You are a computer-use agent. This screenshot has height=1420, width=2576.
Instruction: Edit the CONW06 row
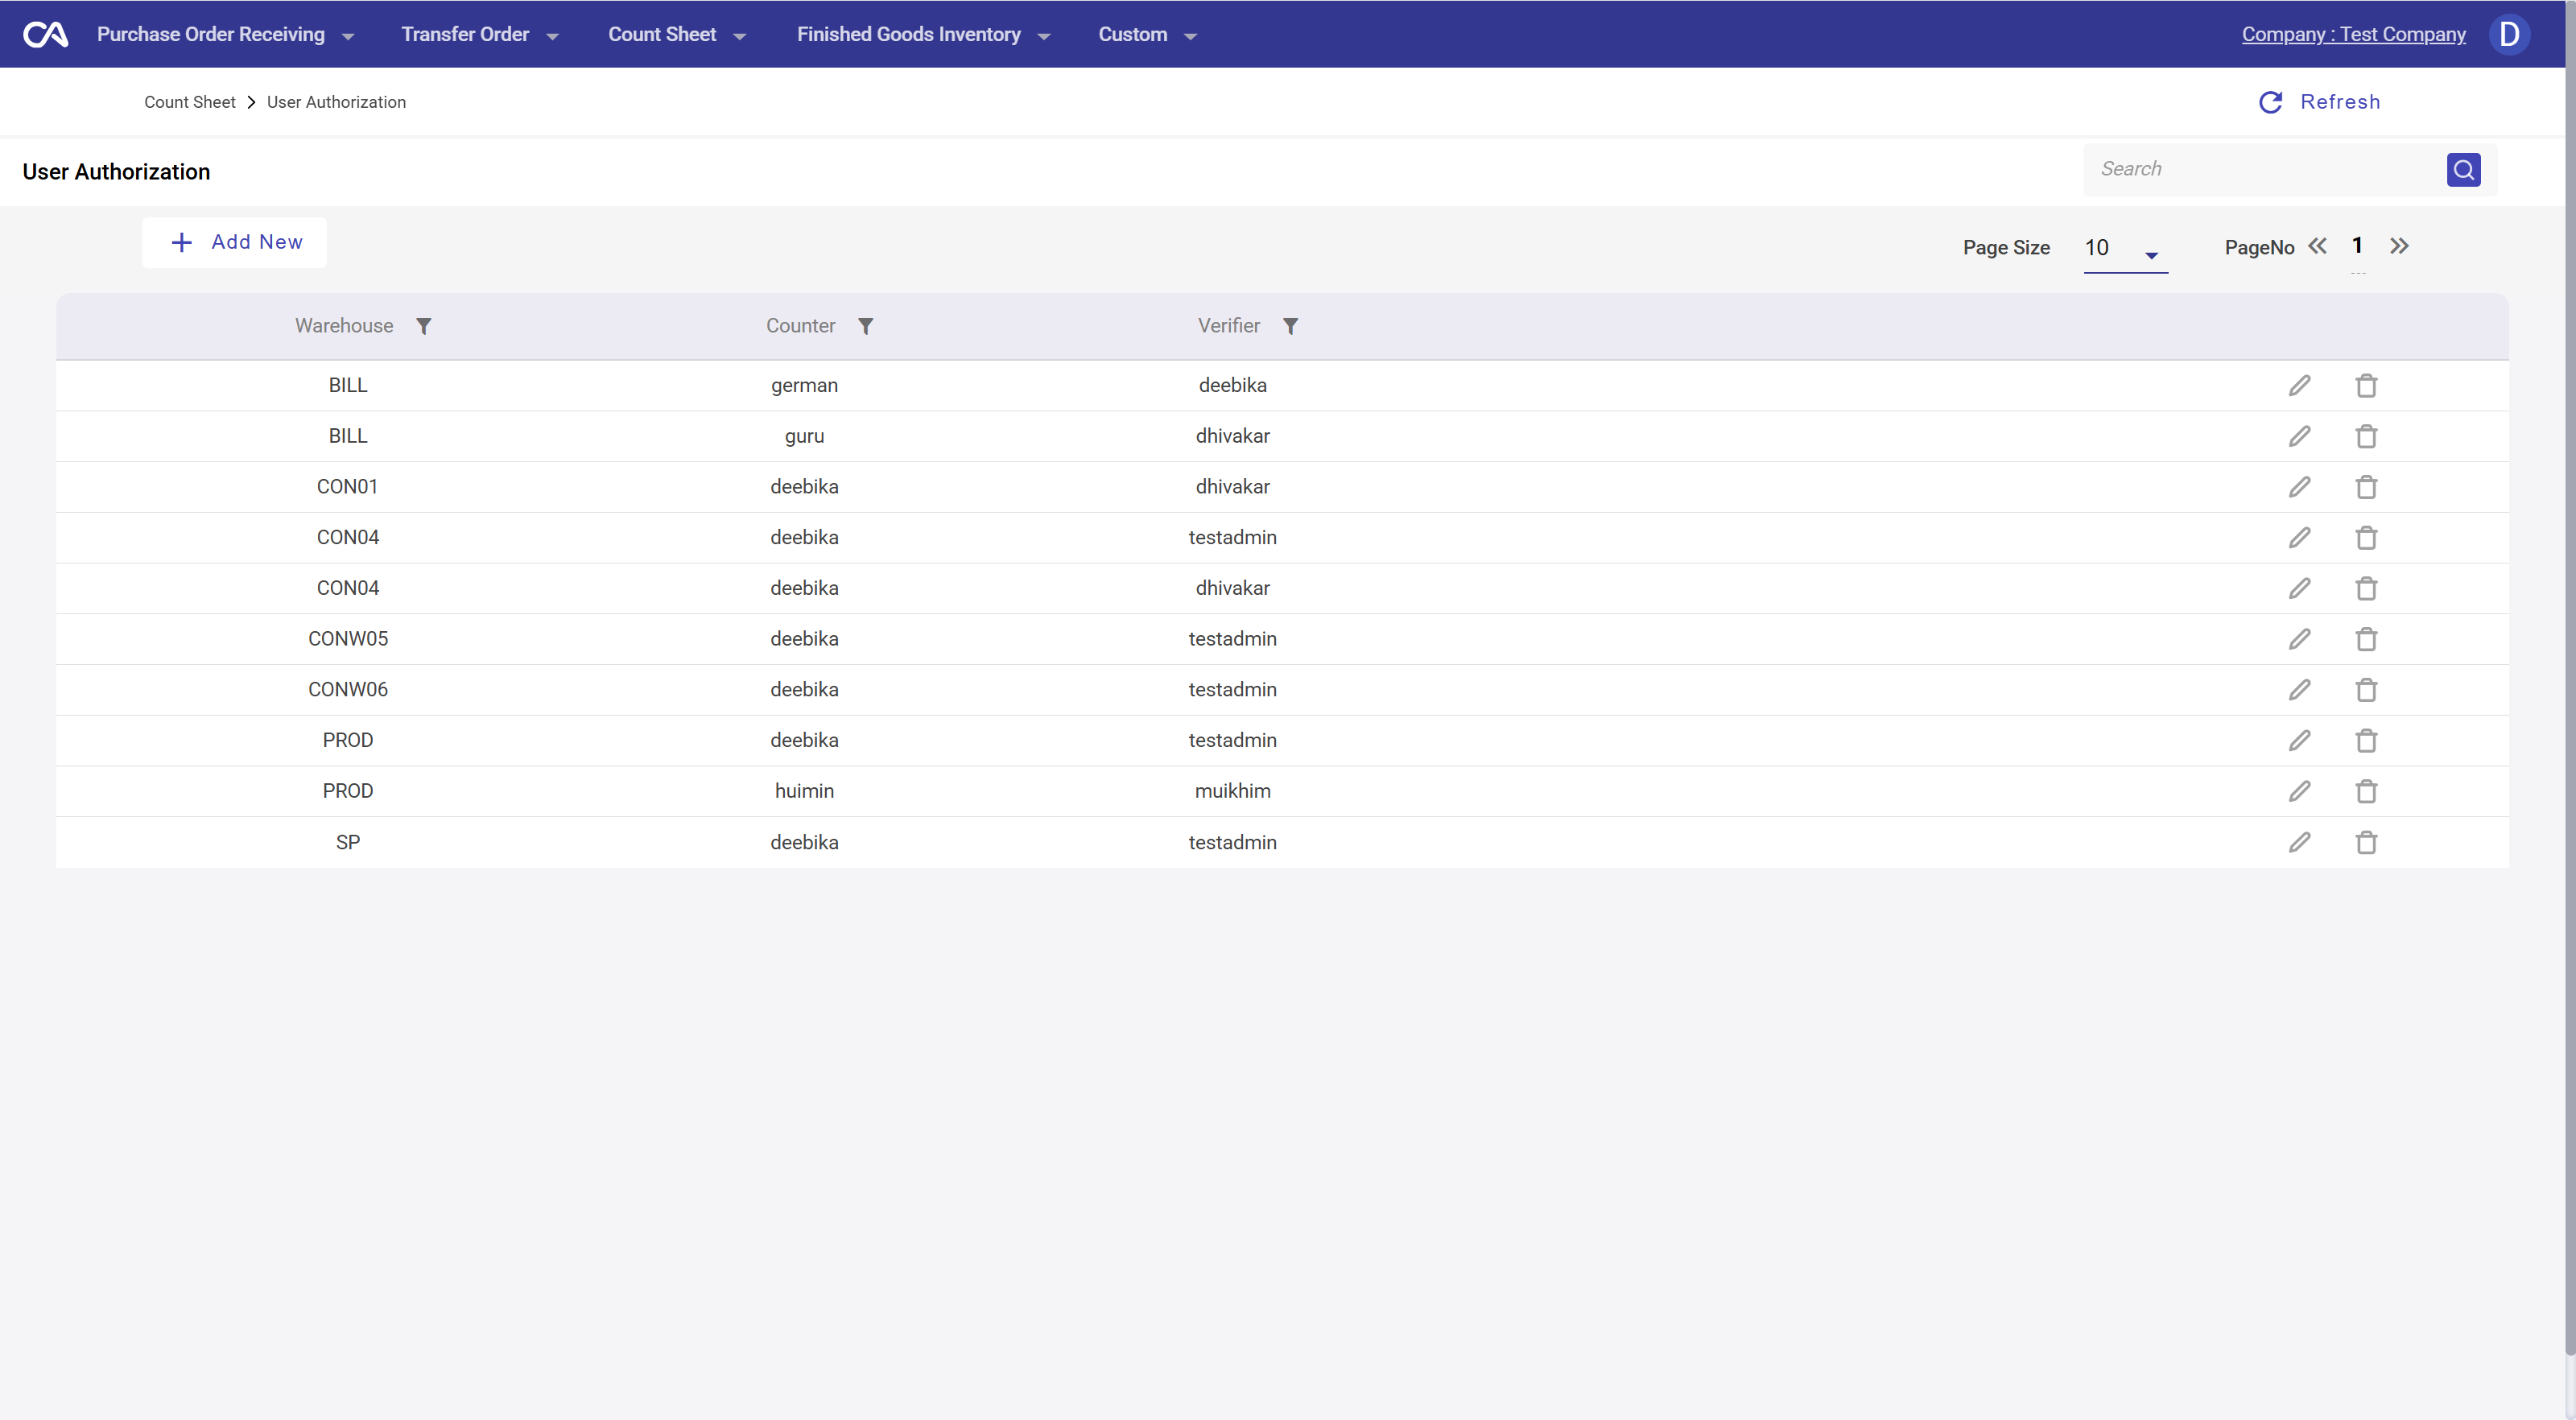click(x=2300, y=690)
